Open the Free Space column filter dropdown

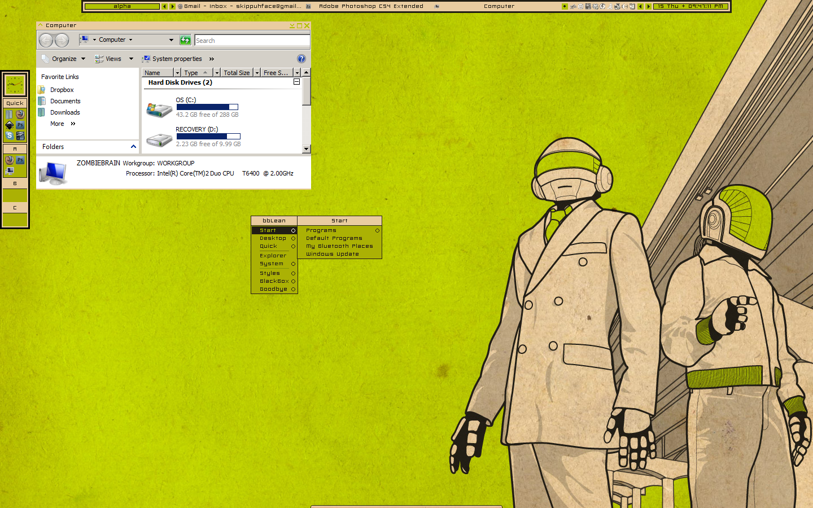[x=297, y=73]
